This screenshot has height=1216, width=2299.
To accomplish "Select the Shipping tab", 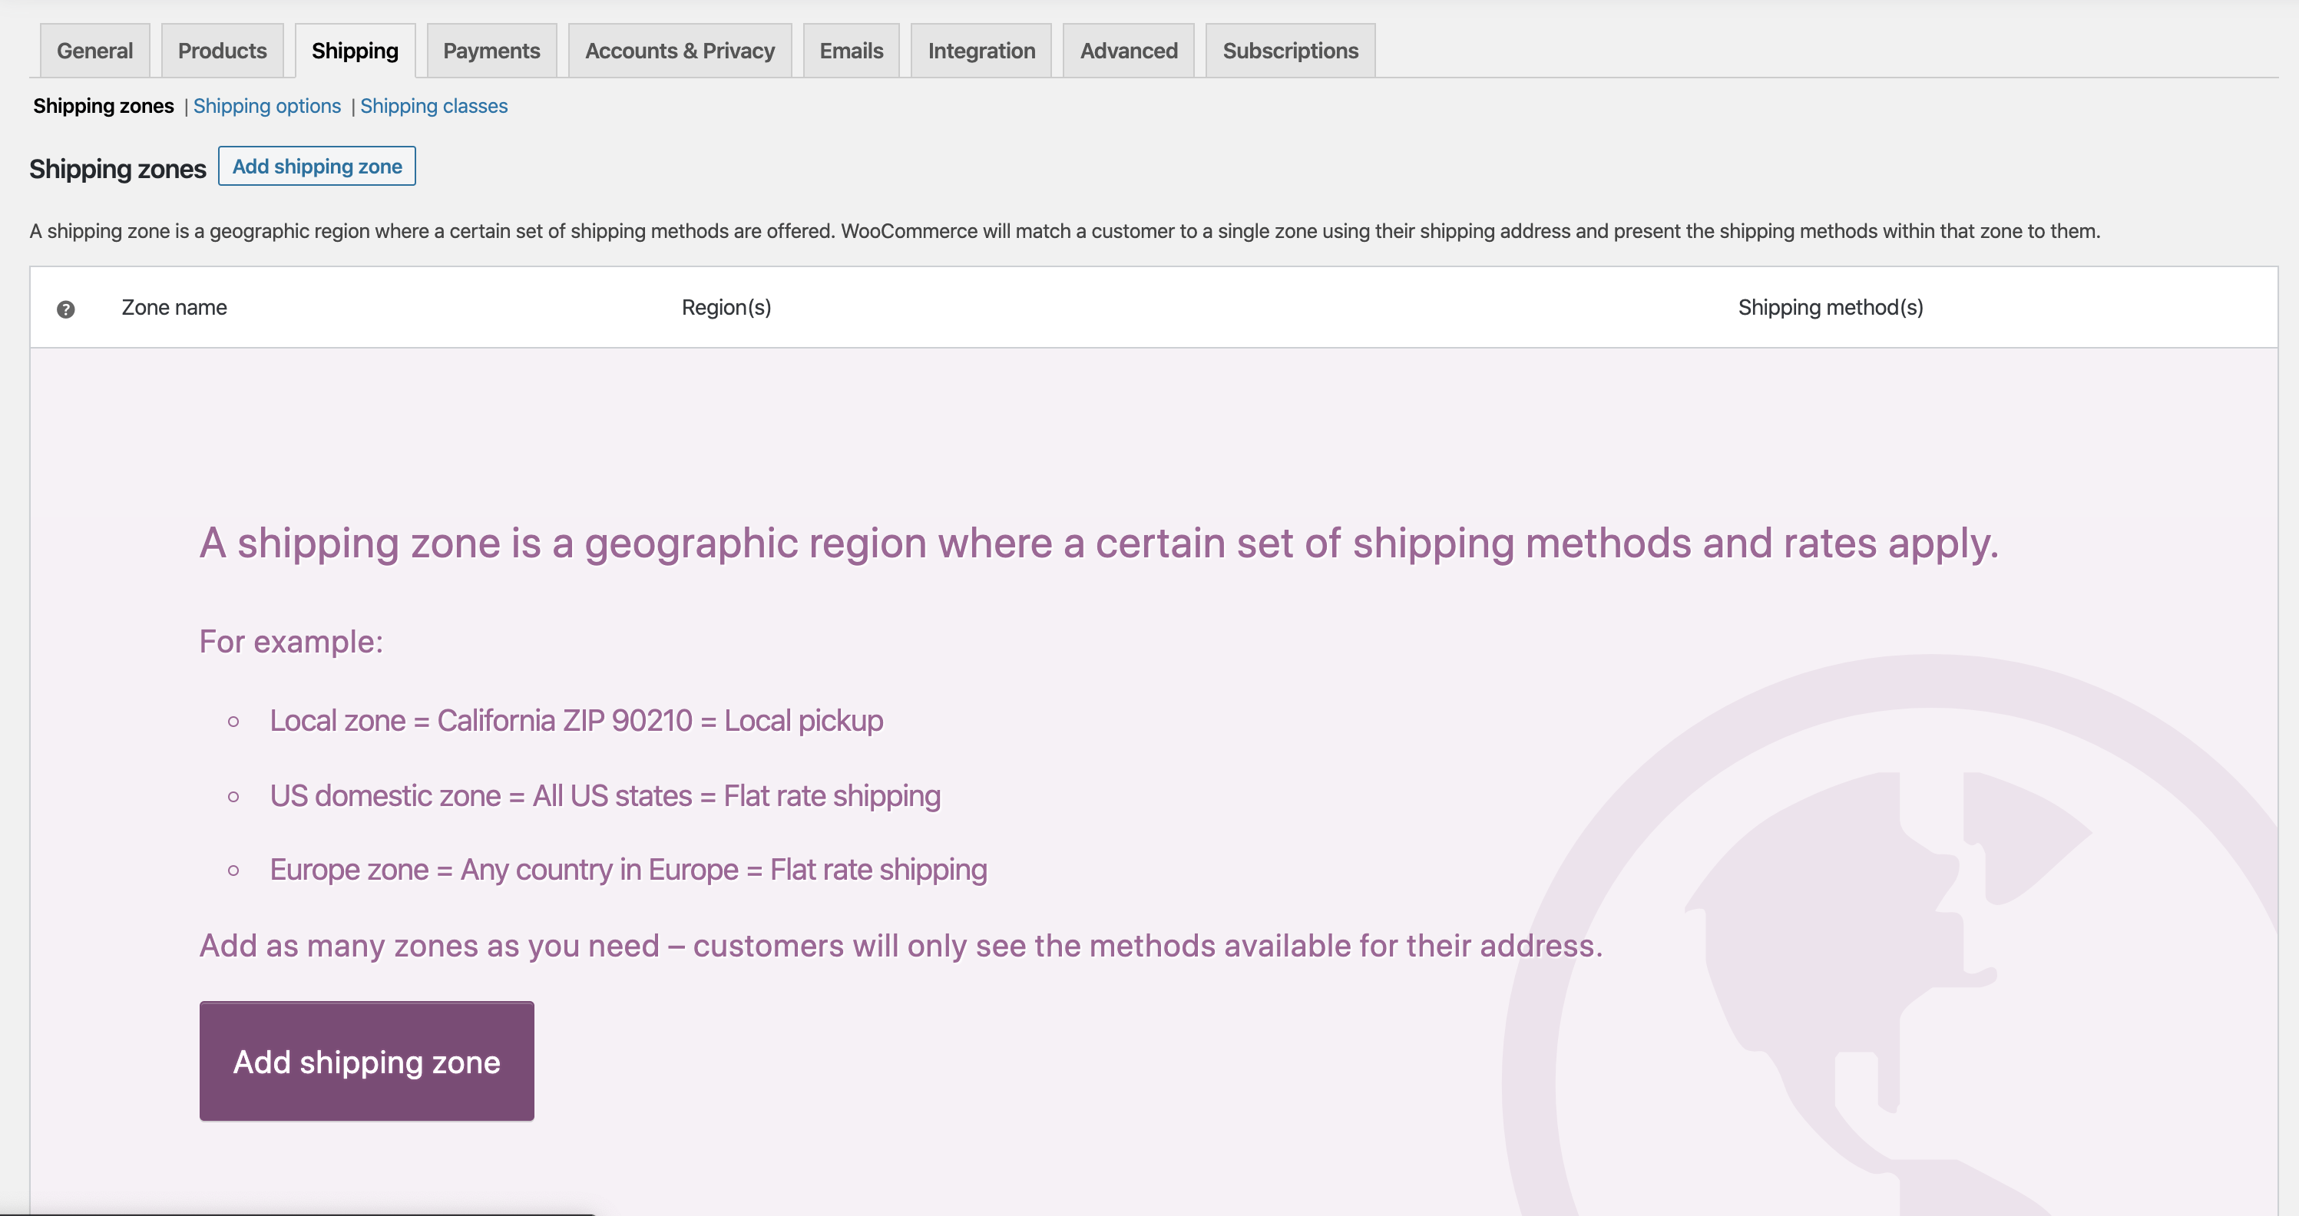I will 354,51.
